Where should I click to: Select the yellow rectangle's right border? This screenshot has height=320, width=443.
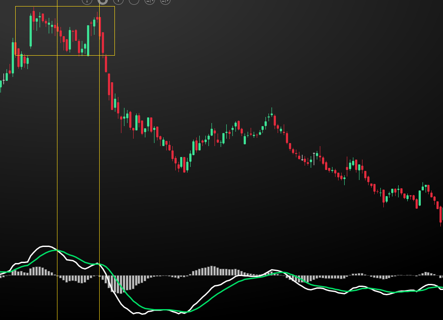pyautogui.click(x=114, y=30)
